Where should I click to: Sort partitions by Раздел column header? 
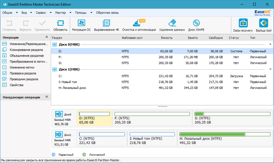tap(86, 38)
